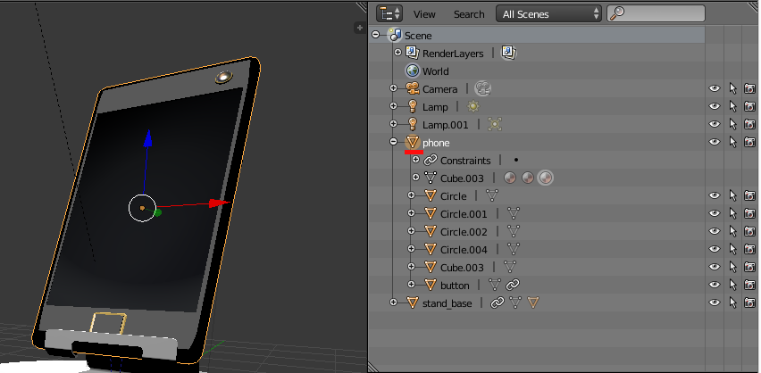Expand the stand_base node
Viewport: 761px width, 373px height.
(x=394, y=303)
